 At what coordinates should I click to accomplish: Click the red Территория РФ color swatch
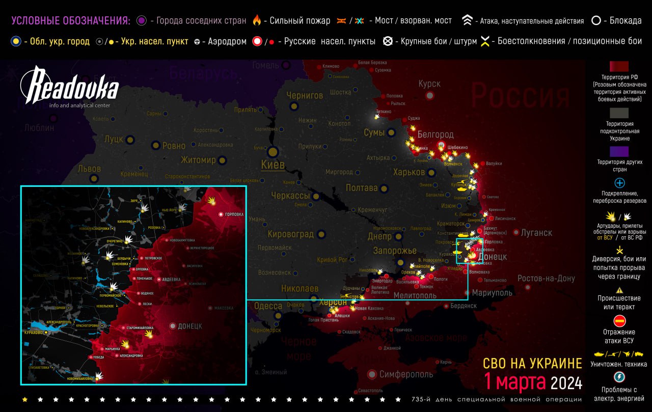(x=619, y=67)
